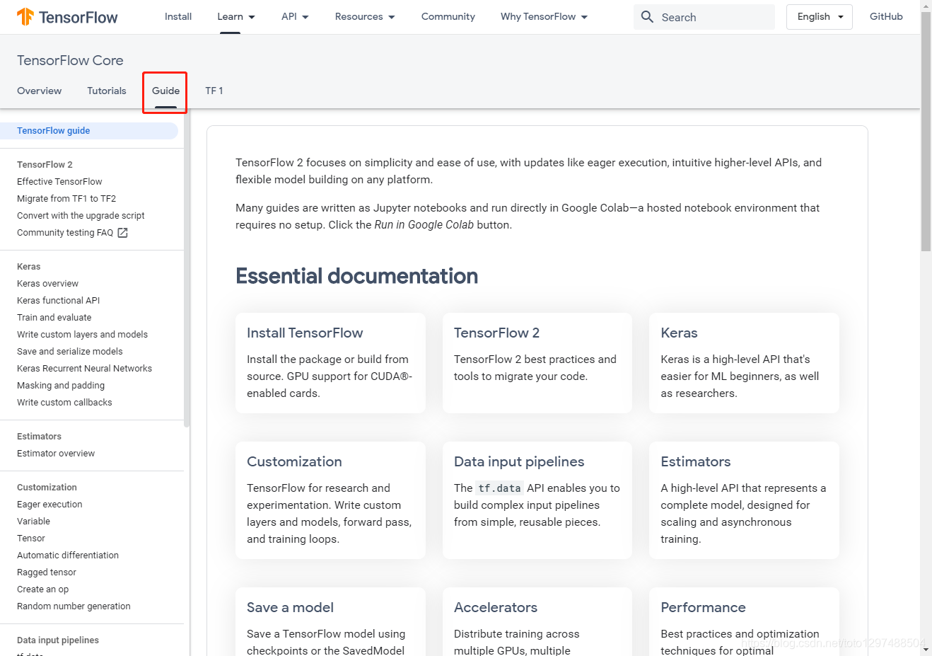
Task: Expand the API dropdown menu
Action: pos(295,16)
